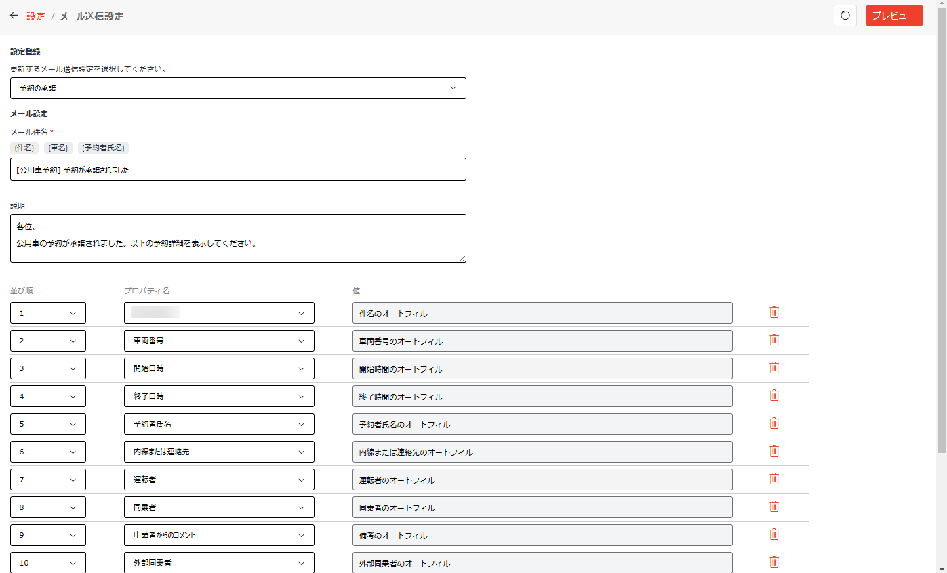Open property name dropdown in row 1
This screenshot has height=573, width=947.
pyautogui.click(x=219, y=313)
